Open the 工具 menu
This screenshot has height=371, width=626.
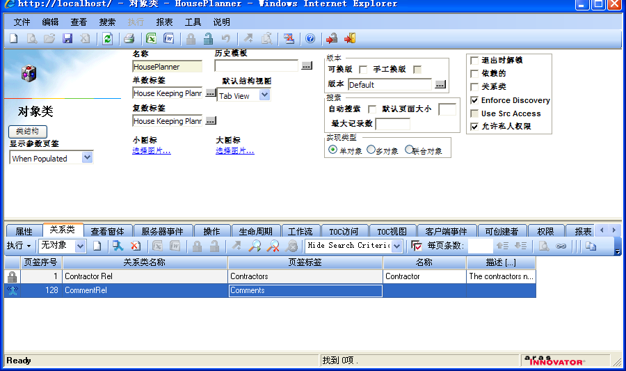[x=193, y=22]
